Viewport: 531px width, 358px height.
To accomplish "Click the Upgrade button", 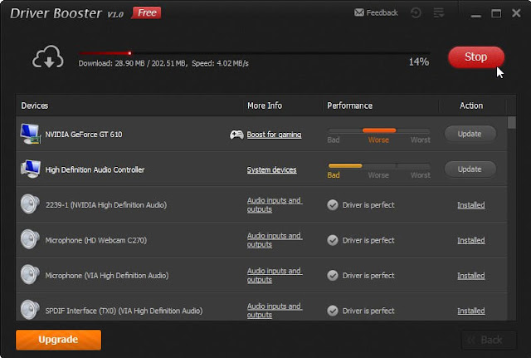I will (x=59, y=340).
